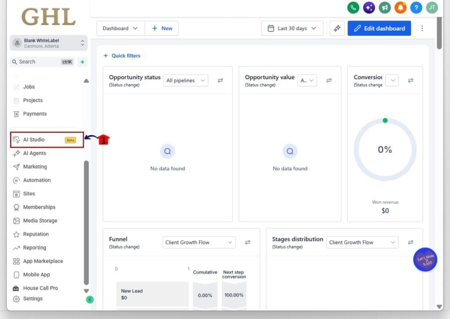Open Opportunity value widget settings icon

pyautogui.click(x=329, y=81)
